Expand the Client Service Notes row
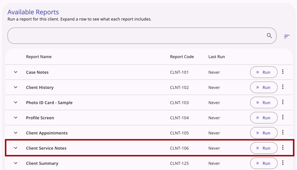This screenshot has width=297, height=170. pos(16,148)
